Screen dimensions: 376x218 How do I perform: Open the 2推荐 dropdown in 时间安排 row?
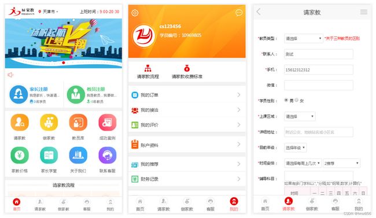tap(341, 163)
